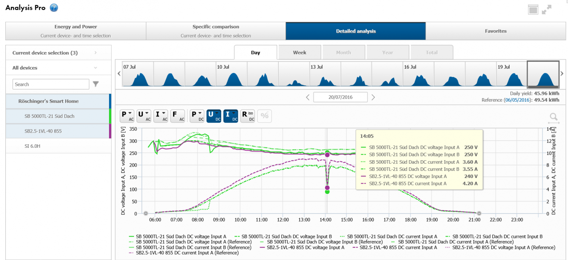Toggle off the U DC voltage button

(214, 116)
